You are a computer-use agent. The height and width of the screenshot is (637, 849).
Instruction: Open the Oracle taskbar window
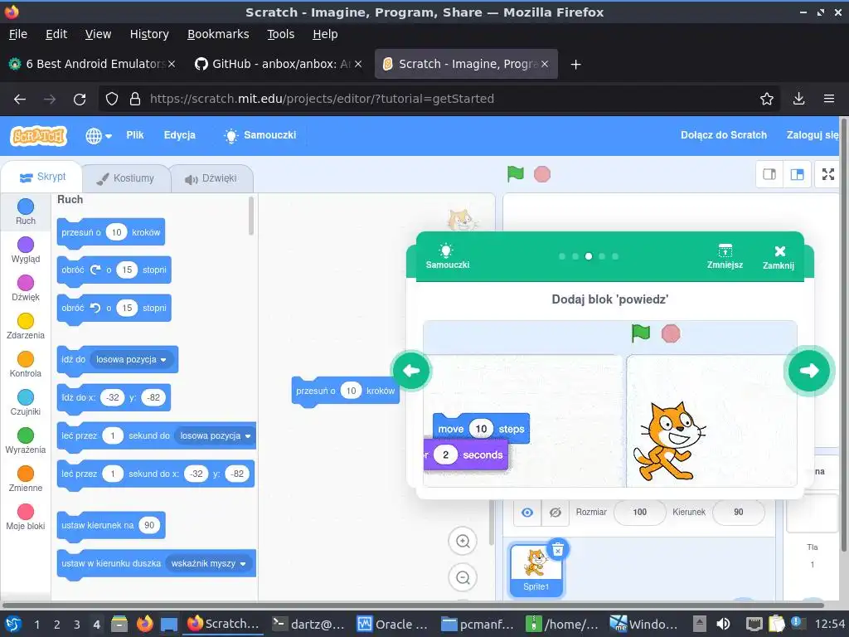(x=393, y=624)
